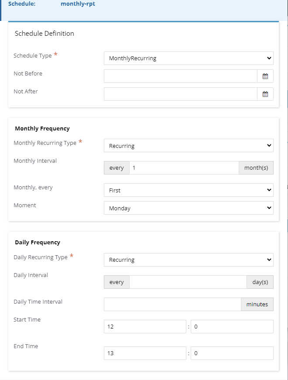Image resolution: width=288 pixels, height=380 pixels.
Task: Expand the Monthly Recurring Type dropdown
Action: click(x=189, y=145)
